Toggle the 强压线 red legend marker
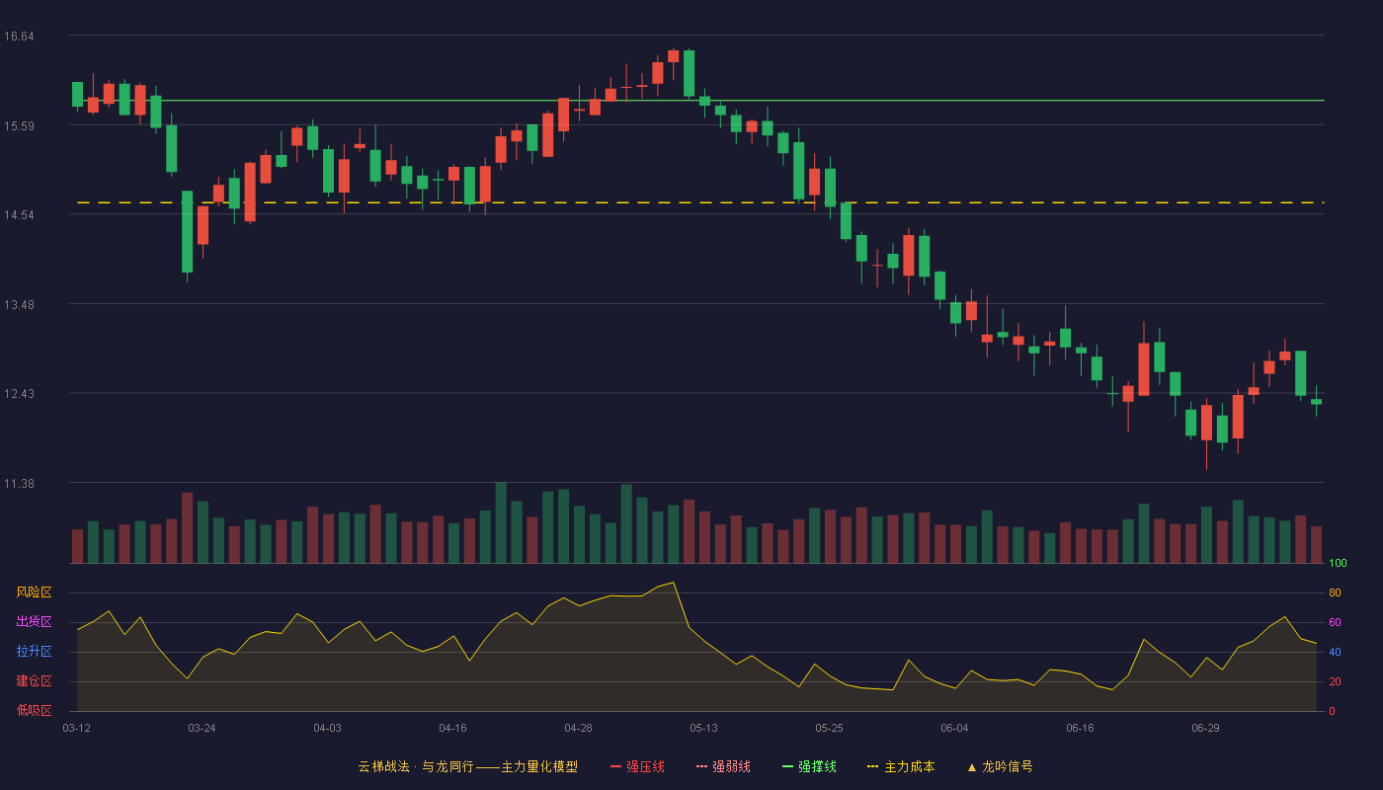Image resolution: width=1383 pixels, height=790 pixels. pyautogui.click(x=616, y=766)
